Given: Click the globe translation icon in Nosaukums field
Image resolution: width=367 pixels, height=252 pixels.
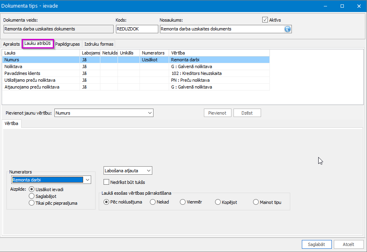Looking at the screenshot, I should pos(287,29).
